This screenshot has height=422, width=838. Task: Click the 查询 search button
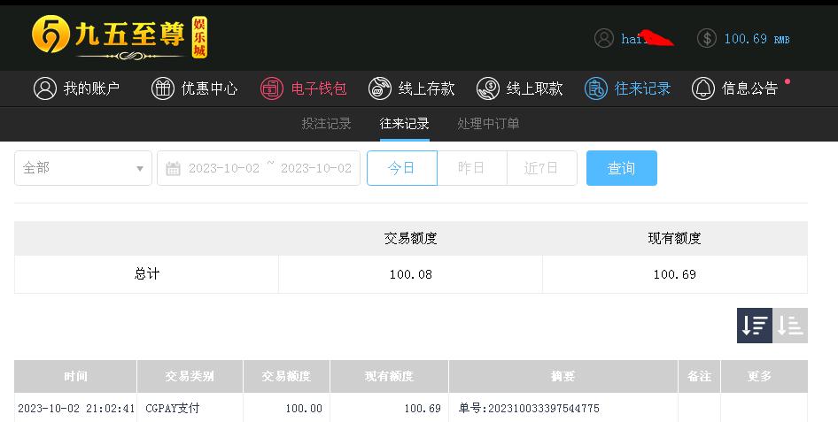point(622,168)
